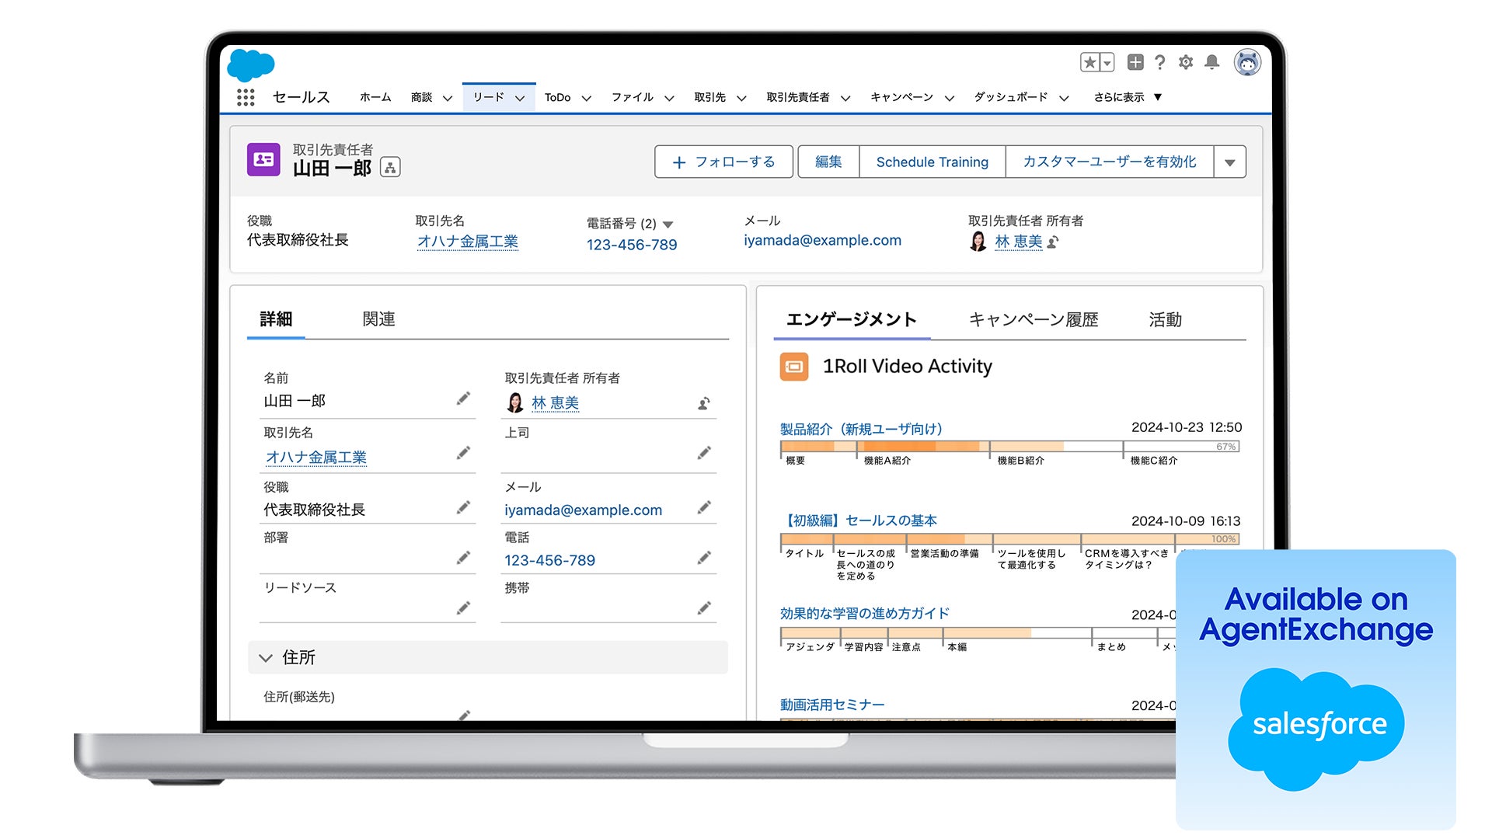Open the オハナ金属工業 link in header

pos(468,242)
